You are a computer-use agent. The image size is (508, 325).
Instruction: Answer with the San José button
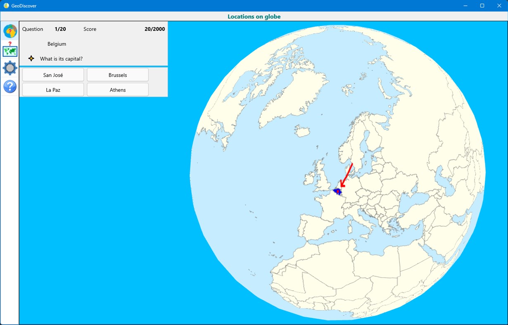[x=53, y=75]
